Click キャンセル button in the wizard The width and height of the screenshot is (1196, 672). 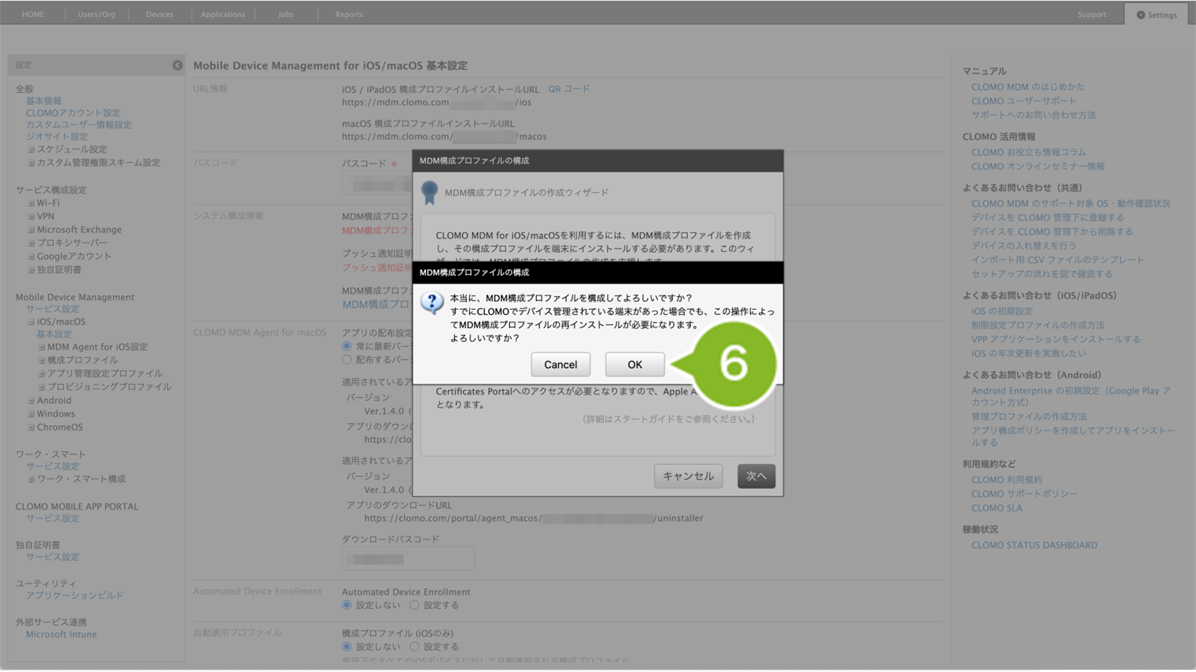[x=688, y=476]
